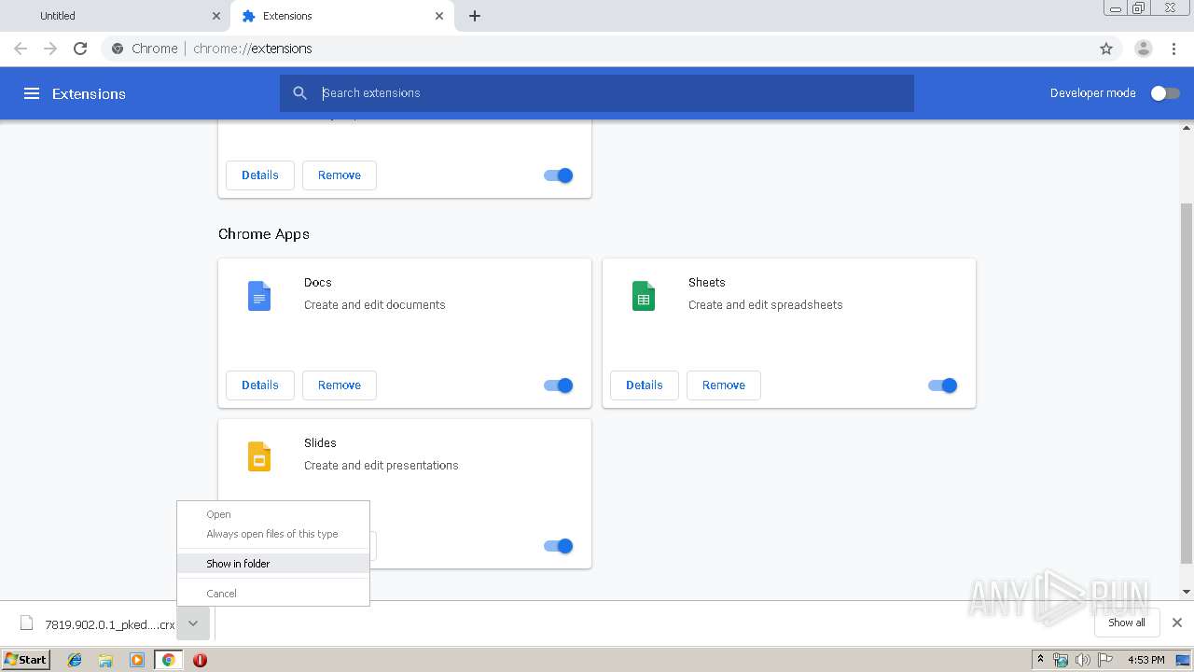Click the downloaded crx file icon
Screen dimensions: 1194x672
27,623
